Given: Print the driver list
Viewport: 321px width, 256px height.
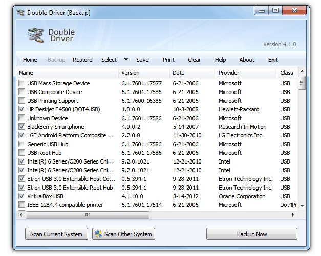Looking at the screenshot, I should click(168, 60).
